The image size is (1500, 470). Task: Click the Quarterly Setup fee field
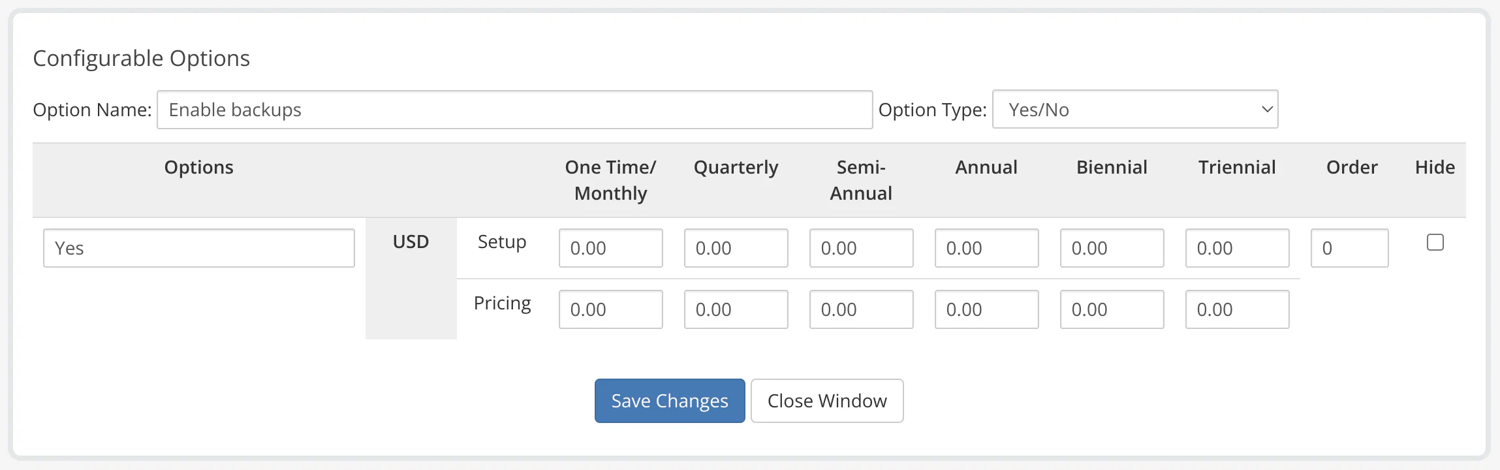click(x=736, y=248)
